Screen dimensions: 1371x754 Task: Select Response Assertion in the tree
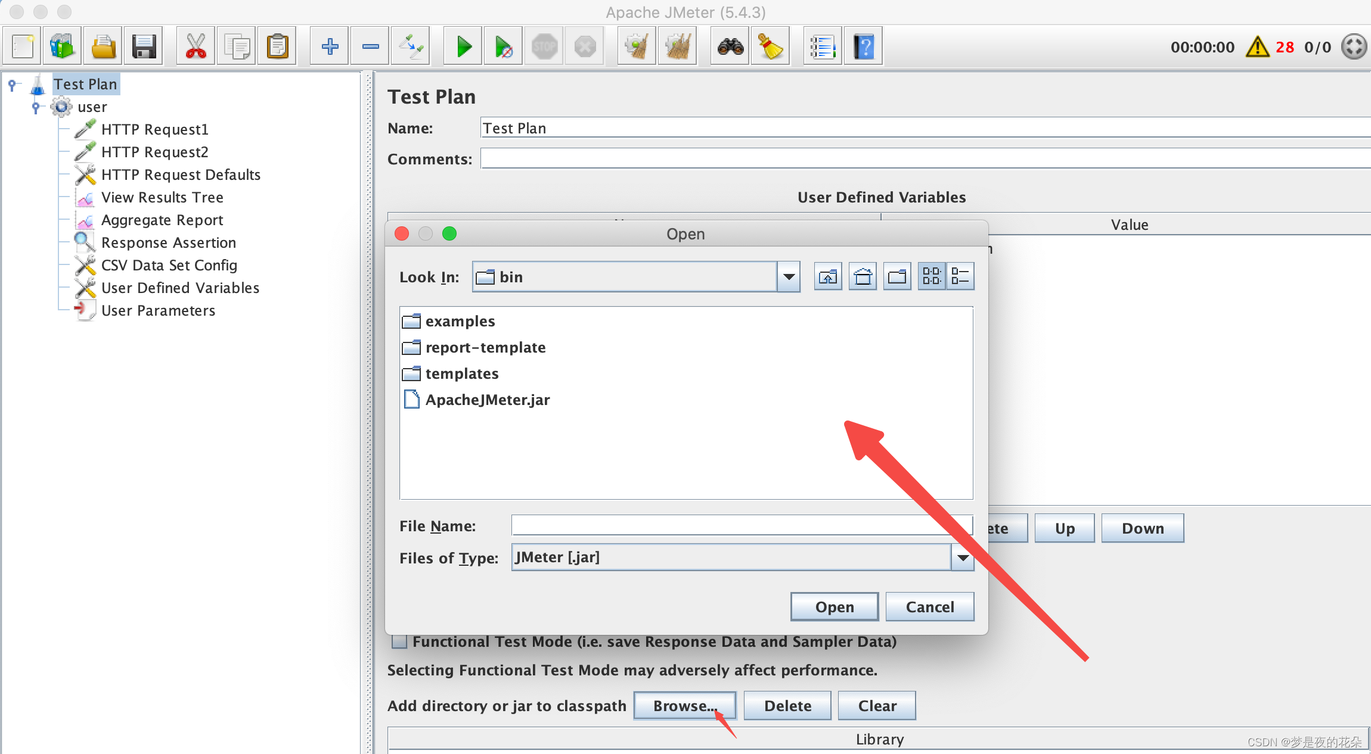pos(169,242)
